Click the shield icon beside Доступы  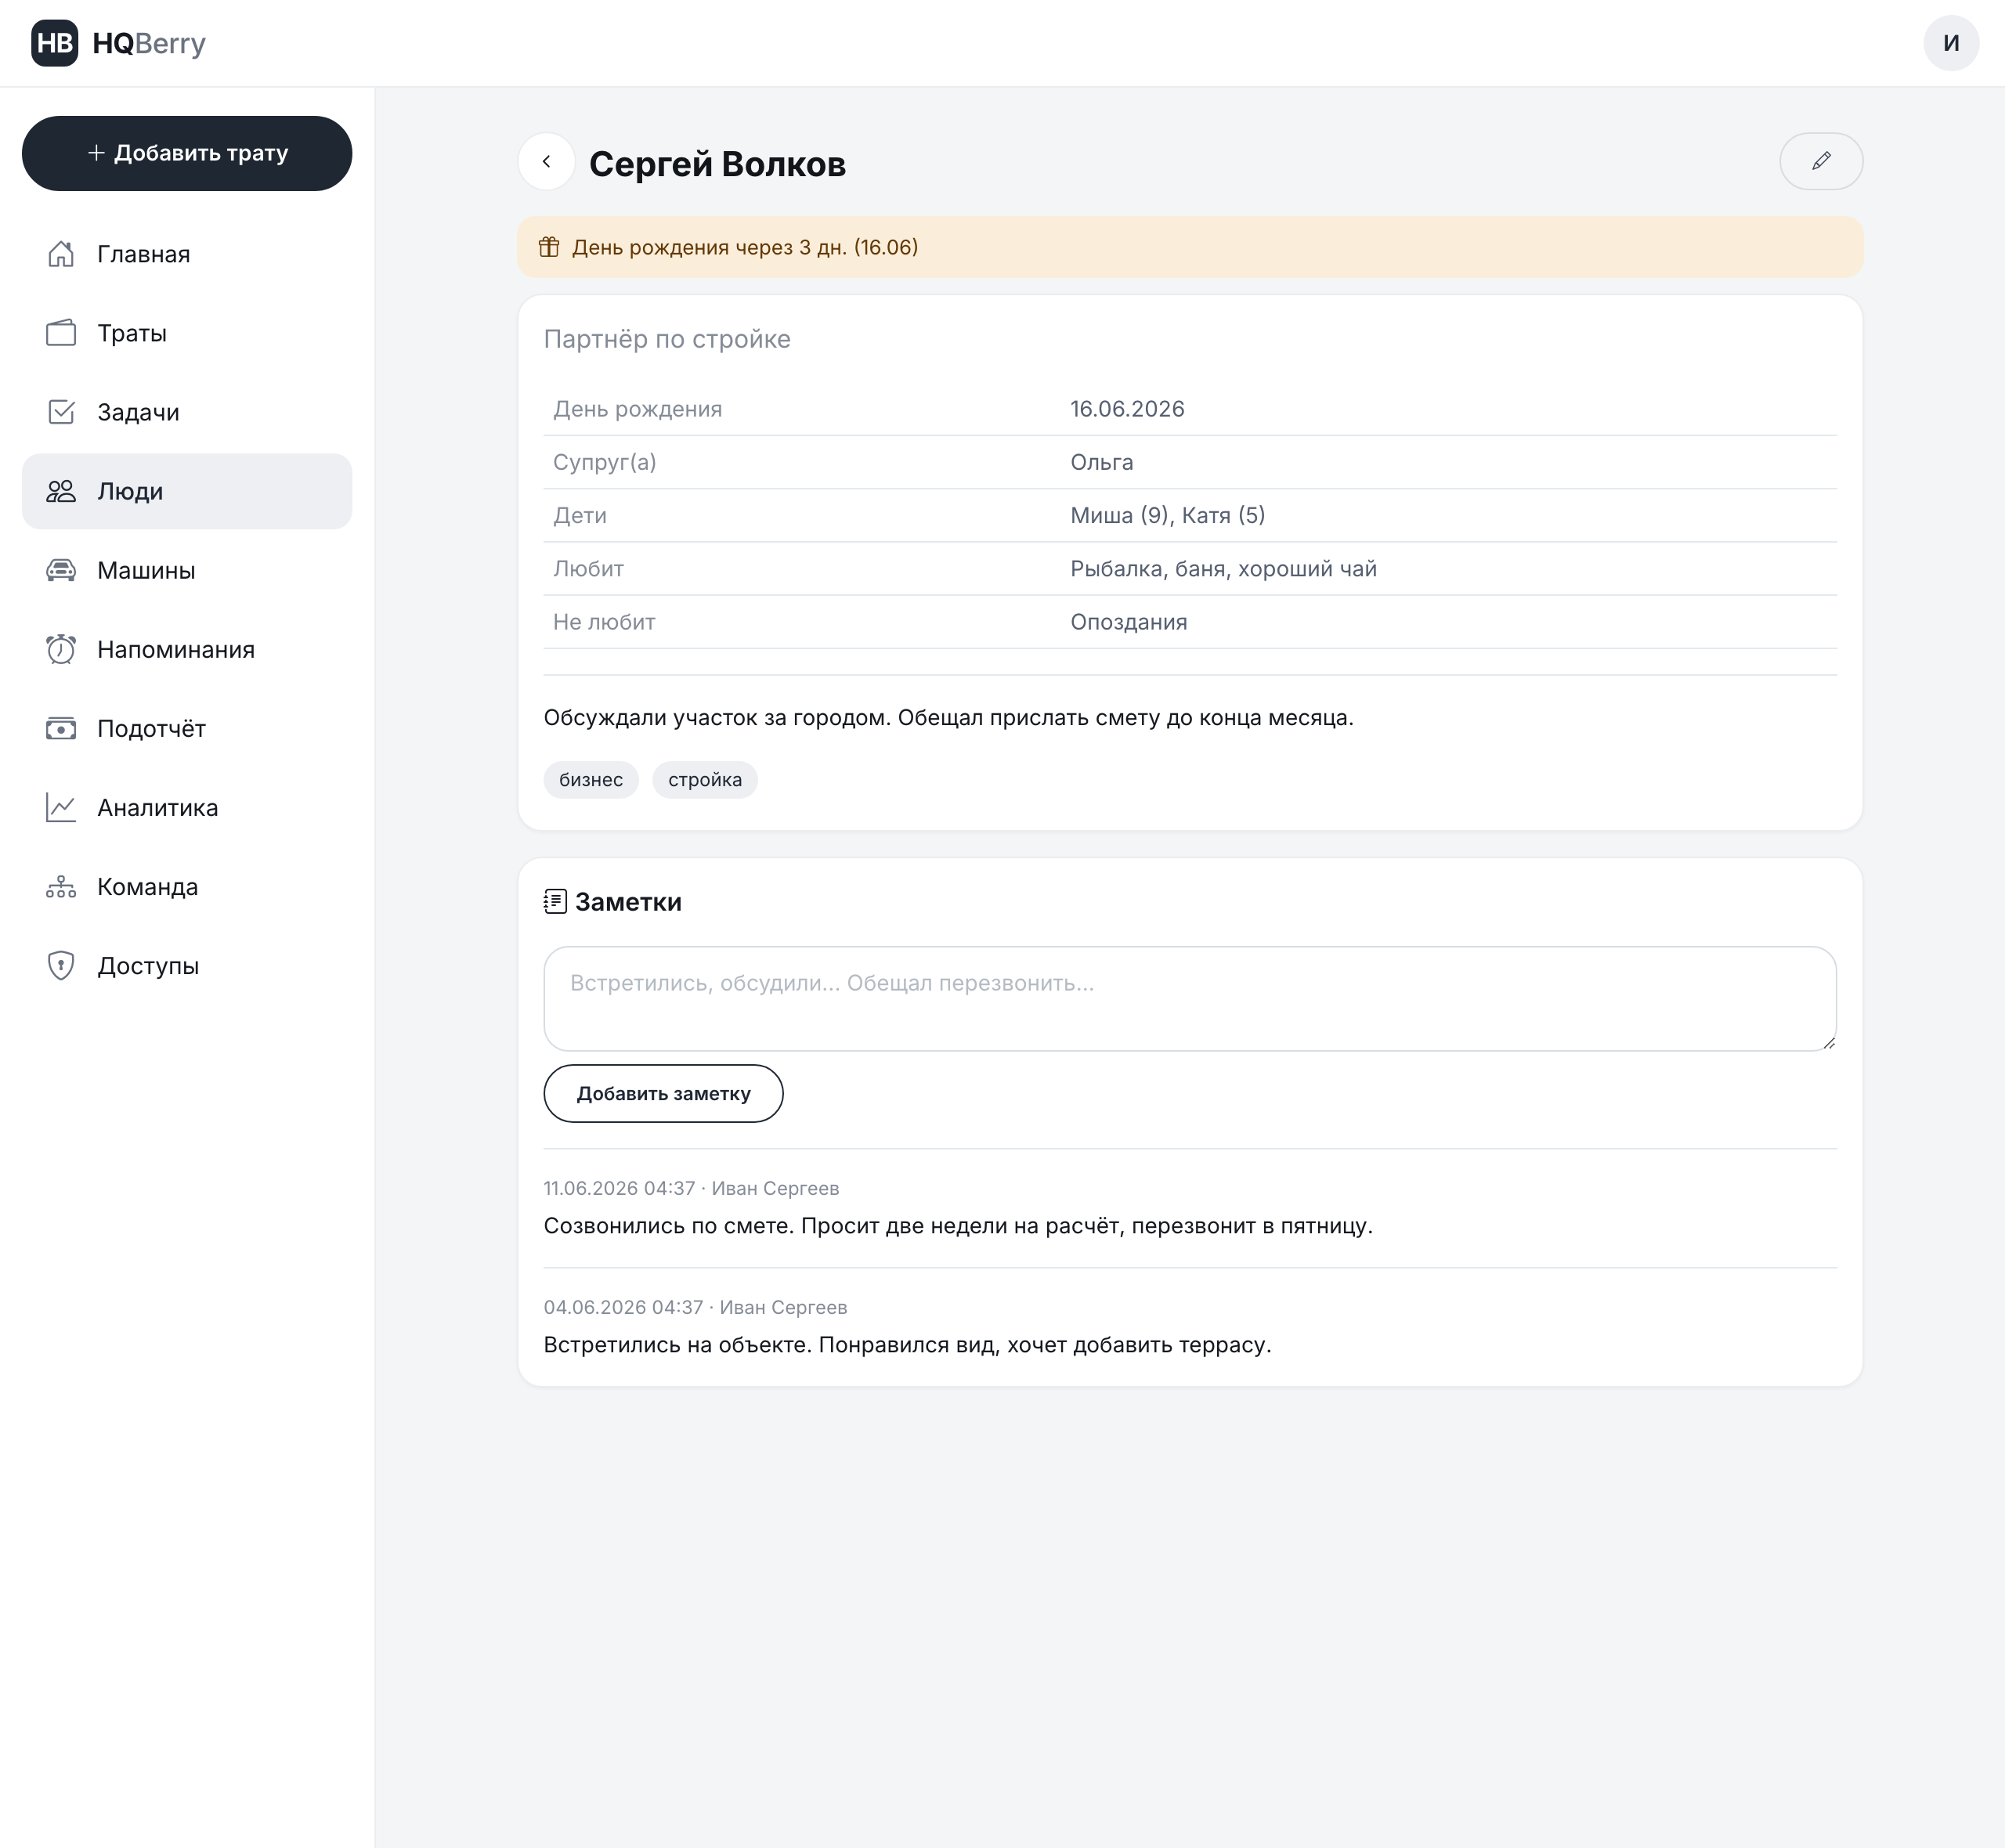click(61, 965)
